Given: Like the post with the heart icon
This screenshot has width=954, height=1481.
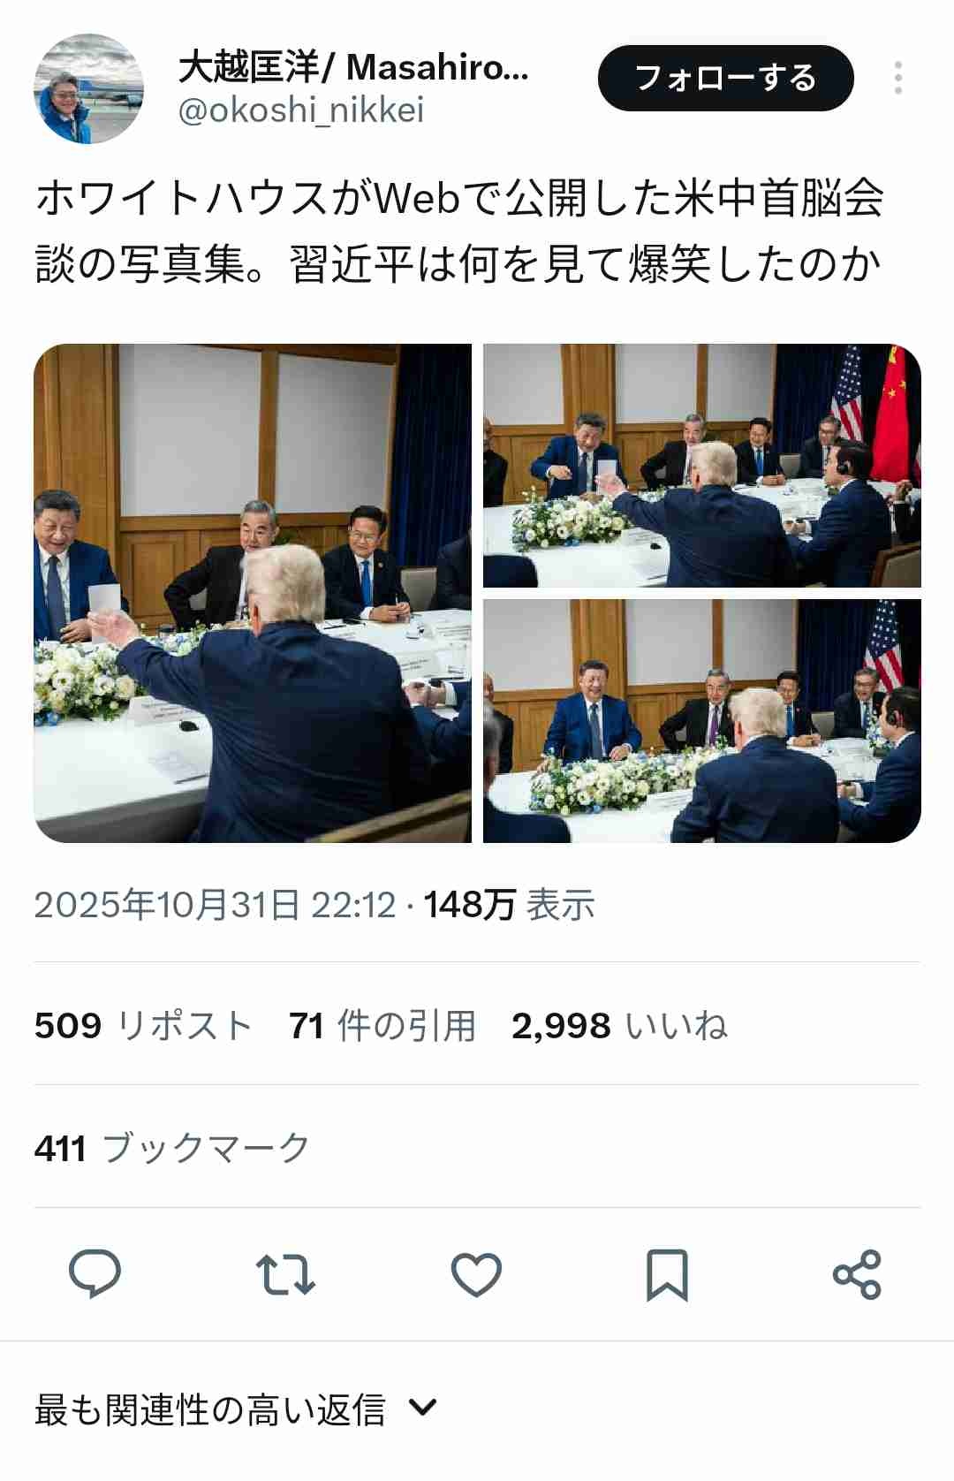Looking at the screenshot, I should tap(476, 1274).
